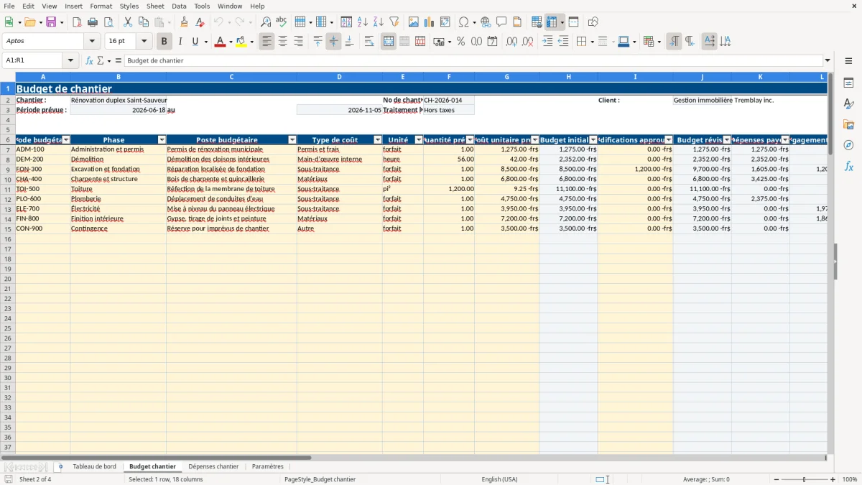Click the Sort Descending icon

point(378,22)
